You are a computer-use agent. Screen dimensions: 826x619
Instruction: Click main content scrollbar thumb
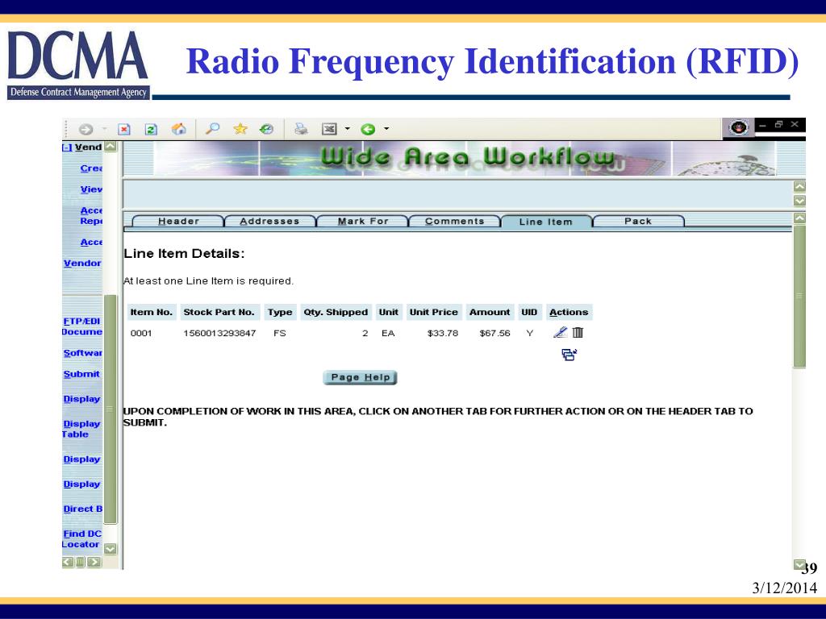tap(799, 296)
